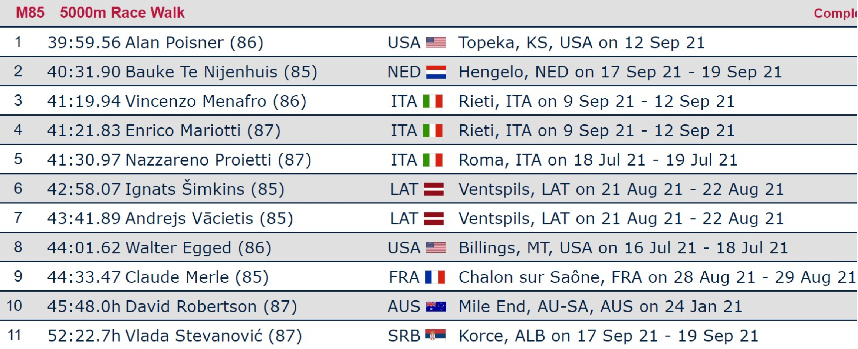
Task: Select the Korce, ALB venue text
Action: [502, 336]
